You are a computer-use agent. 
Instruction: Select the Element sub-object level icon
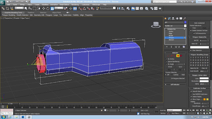pos(181,56)
